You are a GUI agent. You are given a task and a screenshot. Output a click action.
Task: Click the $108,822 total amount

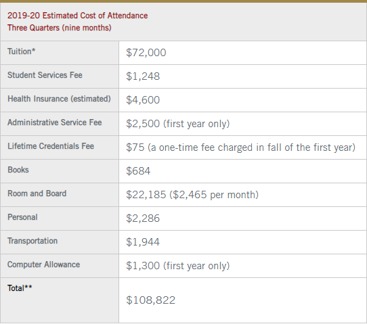tap(151, 300)
